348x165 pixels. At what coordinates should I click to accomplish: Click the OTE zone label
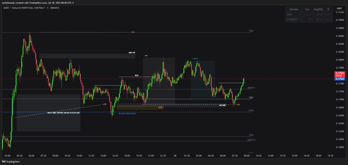pyautogui.click(x=160, y=107)
